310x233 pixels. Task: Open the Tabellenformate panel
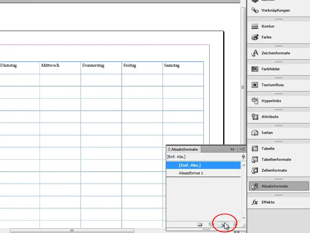[278, 159]
